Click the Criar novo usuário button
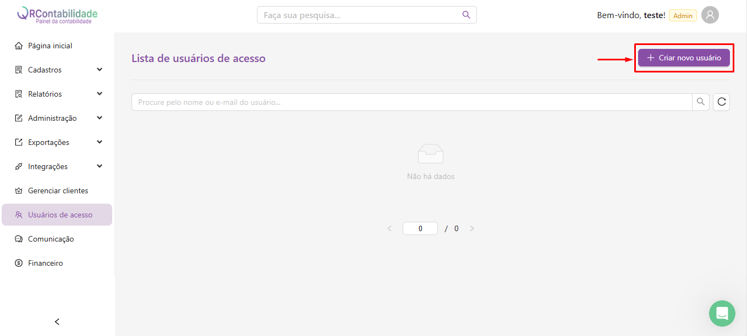Viewport: 747px width, 336px height. click(x=684, y=58)
